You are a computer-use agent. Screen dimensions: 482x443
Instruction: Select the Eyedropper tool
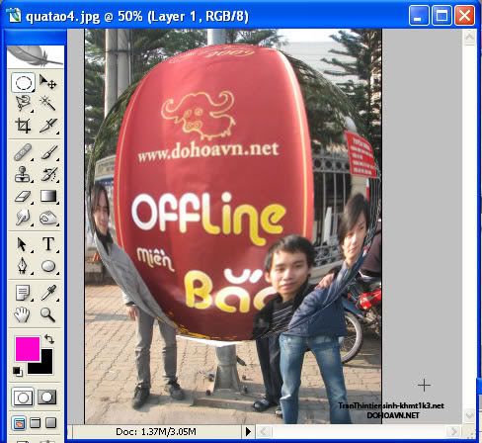(x=48, y=293)
